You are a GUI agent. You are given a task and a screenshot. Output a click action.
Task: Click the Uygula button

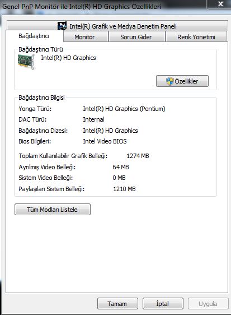(x=208, y=304)
